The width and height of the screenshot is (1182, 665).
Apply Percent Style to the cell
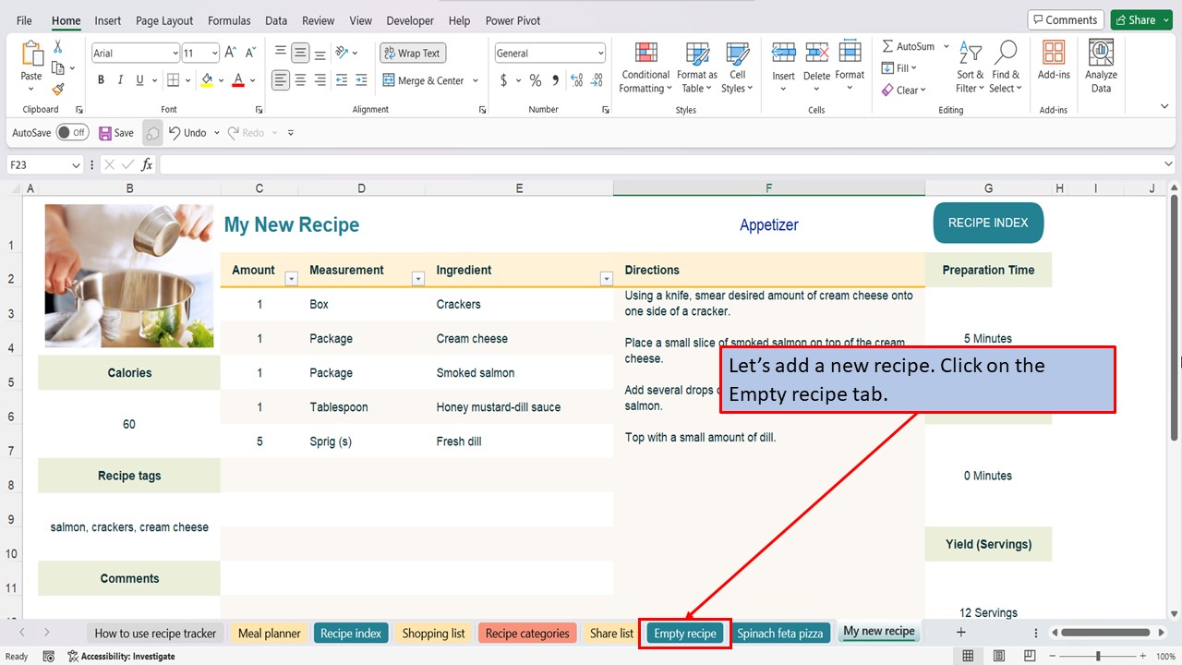tap(534, 81)
